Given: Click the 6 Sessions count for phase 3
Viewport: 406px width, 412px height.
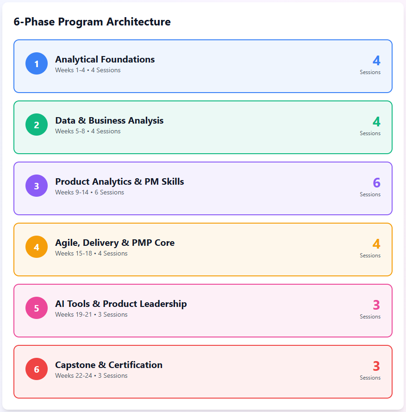Looking at the screenshot, I should click(376, 183).
